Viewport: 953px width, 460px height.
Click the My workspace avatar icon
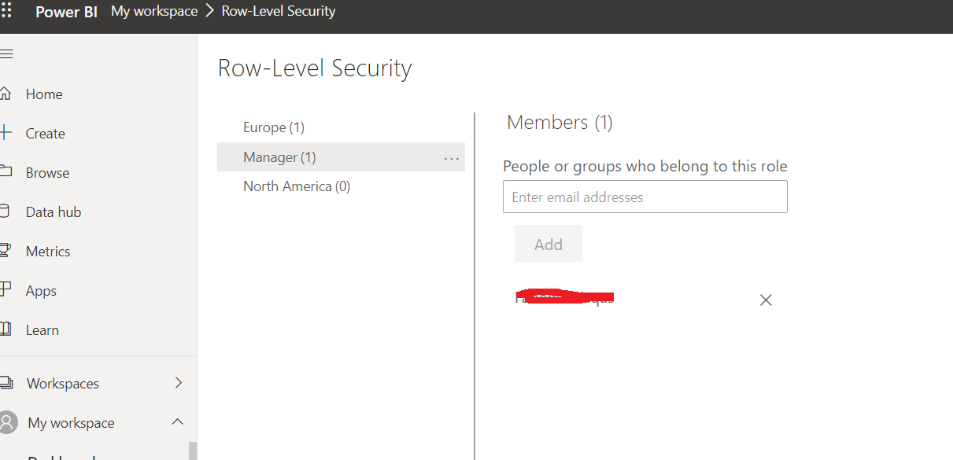(7, 422)
